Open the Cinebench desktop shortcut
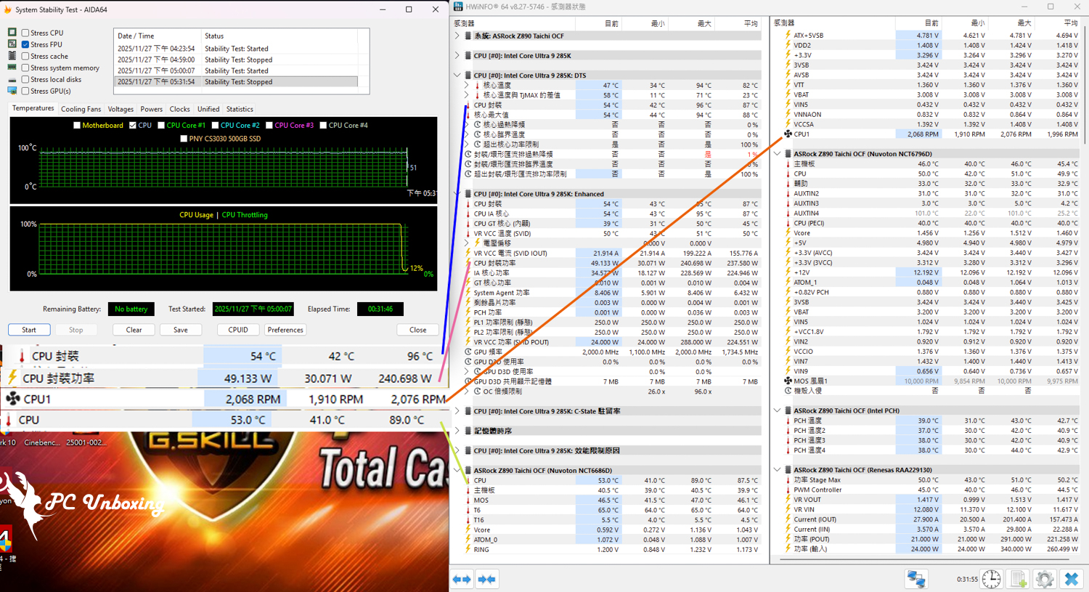This screenshot has height=592, width=1089. tap(41, 442)
